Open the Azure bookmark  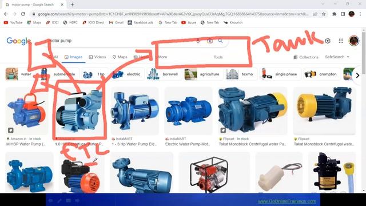click(x=189, y=22)
